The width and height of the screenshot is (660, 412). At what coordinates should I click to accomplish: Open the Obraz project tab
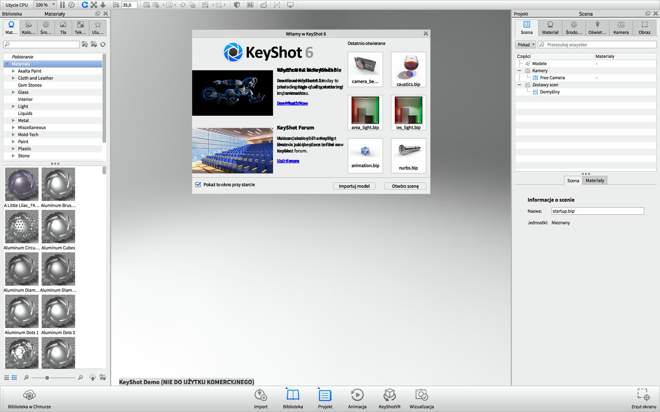pyautogui.click(x=645, y=28)
